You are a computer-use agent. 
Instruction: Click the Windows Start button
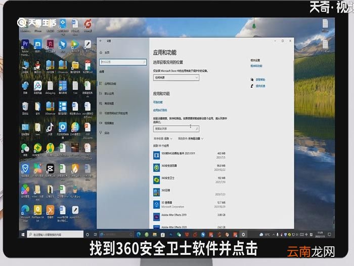click(x=23, y=235)
